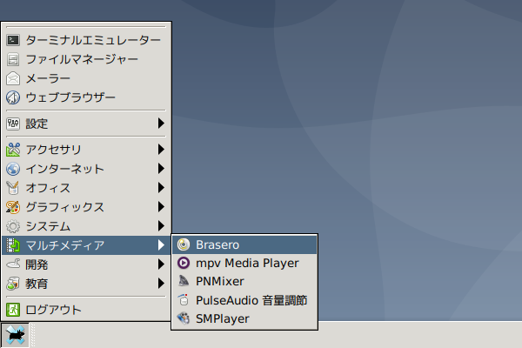Image resolution: width=522 pixels, height=348 pixels.
Task: Click the mpv Media Player play icon
Action: 184,263
